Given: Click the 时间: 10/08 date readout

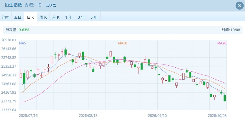Looking at the screenshot, I should click(x=231, y=30).
